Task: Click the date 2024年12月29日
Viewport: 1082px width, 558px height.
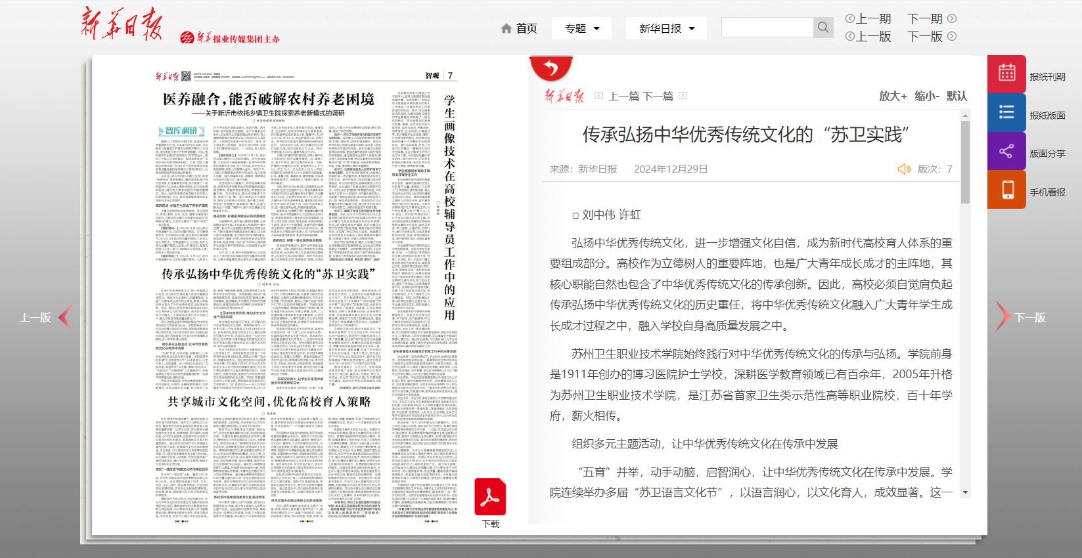Action: [x=671, y=169]
